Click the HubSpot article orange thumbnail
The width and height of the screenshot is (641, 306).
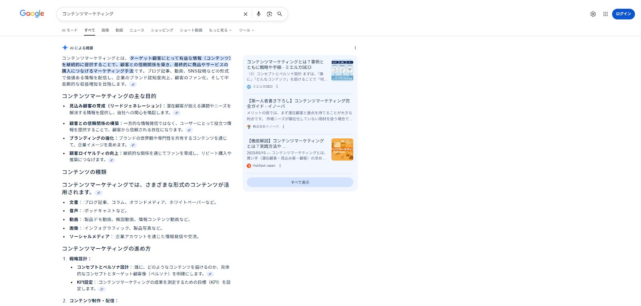click(342, 149)
